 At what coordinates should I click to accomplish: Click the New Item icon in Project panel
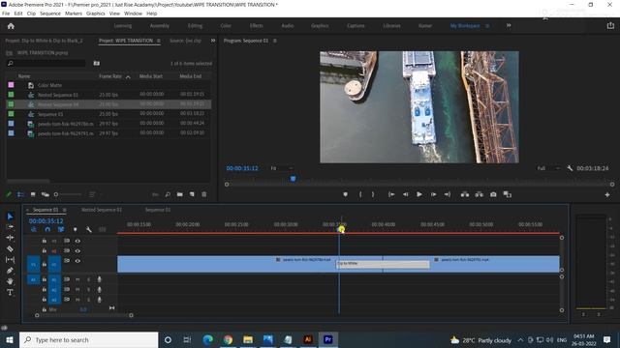[x=192, y=194]
